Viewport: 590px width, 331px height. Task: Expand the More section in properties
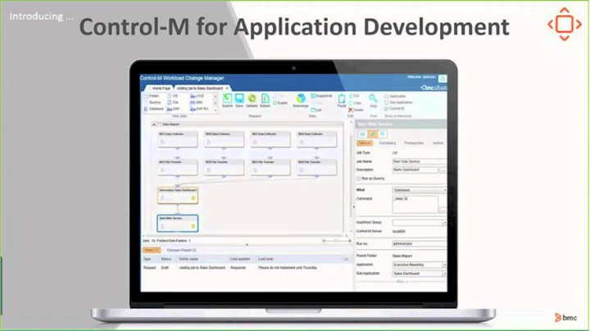(x=402, y=281)
